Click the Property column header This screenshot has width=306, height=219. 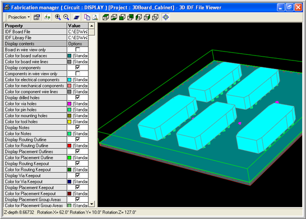tap(35, 26)
